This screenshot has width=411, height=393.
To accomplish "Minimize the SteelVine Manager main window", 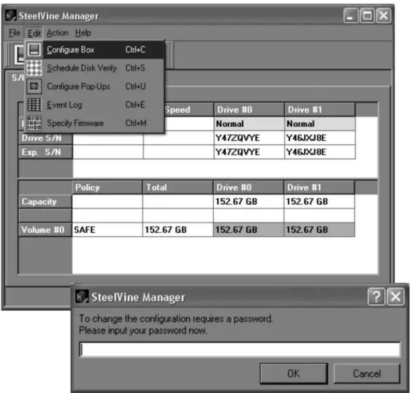I will pos(351,16).
